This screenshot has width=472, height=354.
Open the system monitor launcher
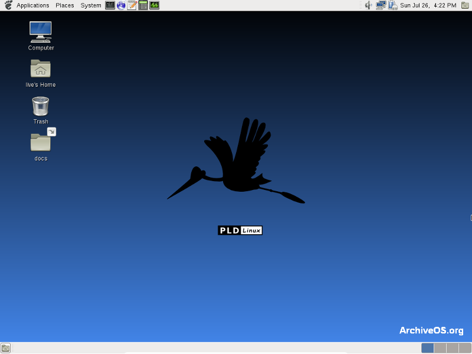click(154, 5)
